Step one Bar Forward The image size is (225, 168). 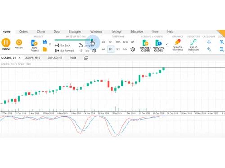pyautogui.click(x=65, y=51)
